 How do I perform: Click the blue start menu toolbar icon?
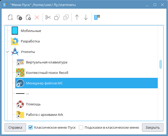[97, 18]
